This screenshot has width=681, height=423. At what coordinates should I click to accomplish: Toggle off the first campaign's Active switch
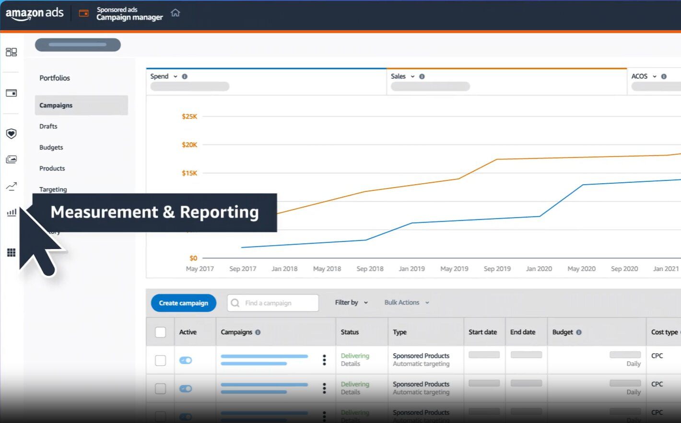[x=187, y=360]
